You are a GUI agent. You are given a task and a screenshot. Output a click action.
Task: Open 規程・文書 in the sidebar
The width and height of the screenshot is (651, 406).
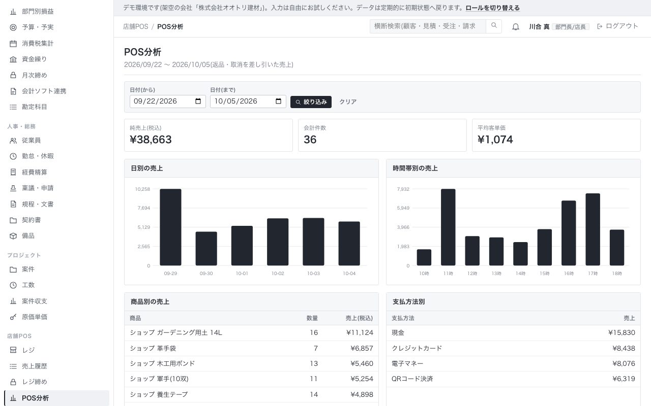(x=56, y=204)
